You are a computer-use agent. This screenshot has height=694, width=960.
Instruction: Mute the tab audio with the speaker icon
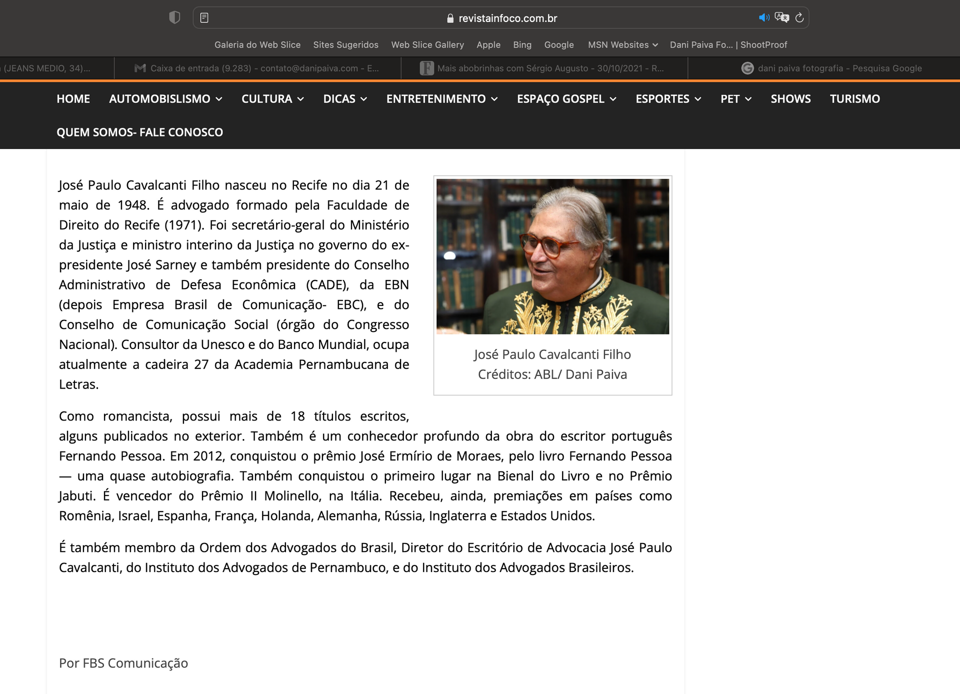click(x=763, y=17)
